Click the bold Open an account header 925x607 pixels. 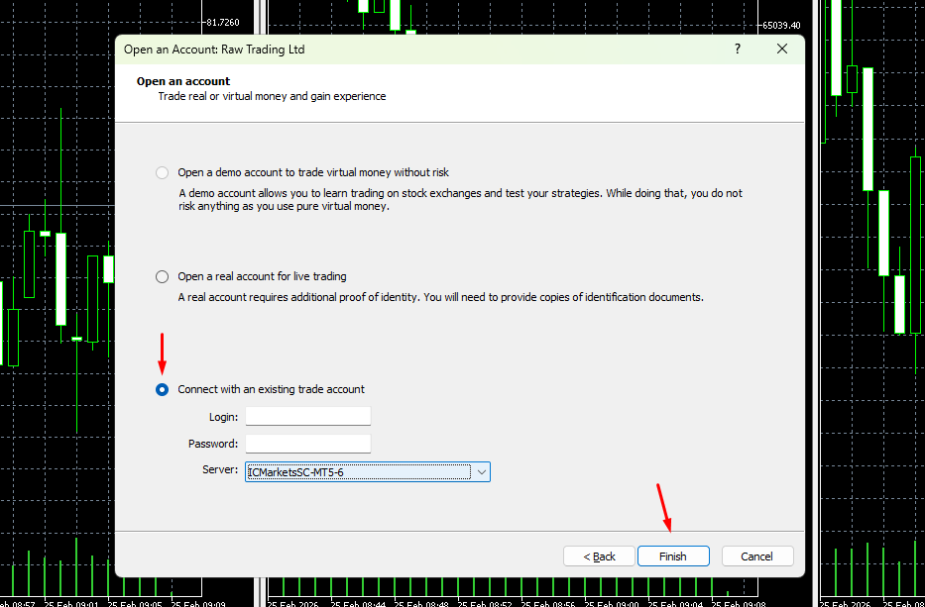(x=183, y=81)
